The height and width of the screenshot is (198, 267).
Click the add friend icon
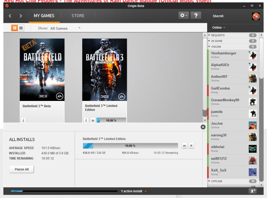253,191
